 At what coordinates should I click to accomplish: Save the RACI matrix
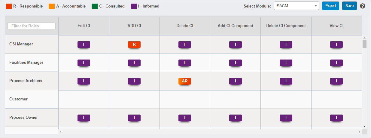(x=349, y=6)
